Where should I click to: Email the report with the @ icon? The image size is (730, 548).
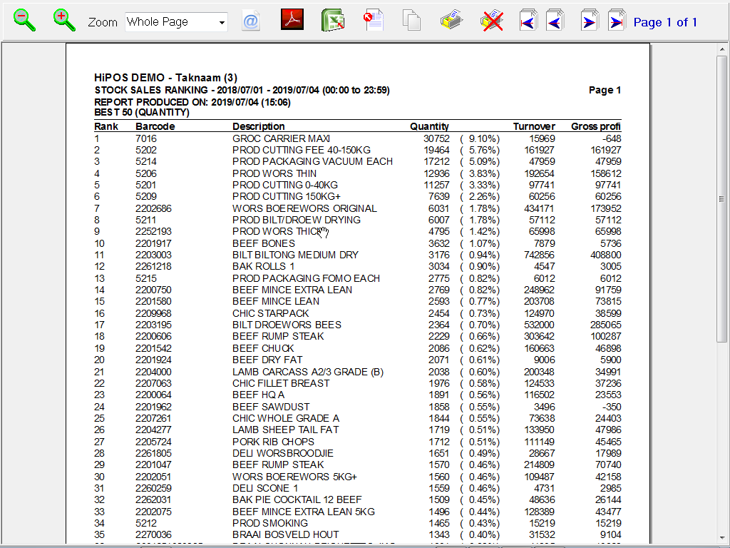click(251, 21)
